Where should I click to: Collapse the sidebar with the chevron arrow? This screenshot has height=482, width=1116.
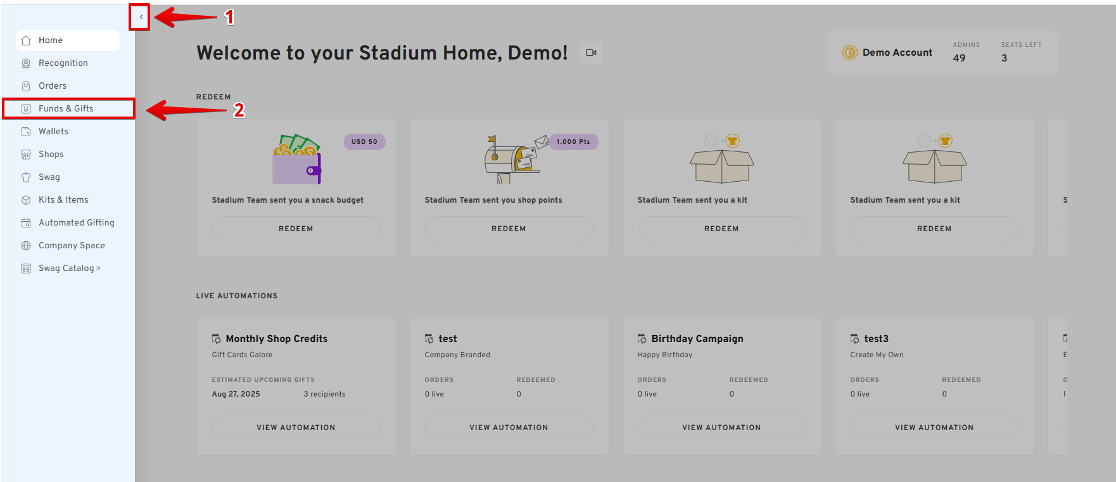pyautogui.click(x=141, y=17)
